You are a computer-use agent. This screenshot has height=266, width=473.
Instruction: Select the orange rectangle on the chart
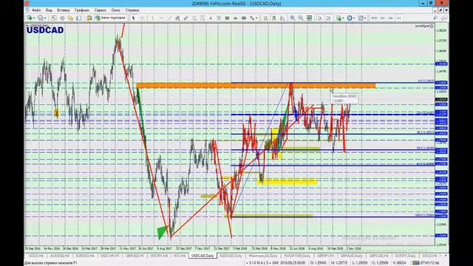click(x=256, y=86)
